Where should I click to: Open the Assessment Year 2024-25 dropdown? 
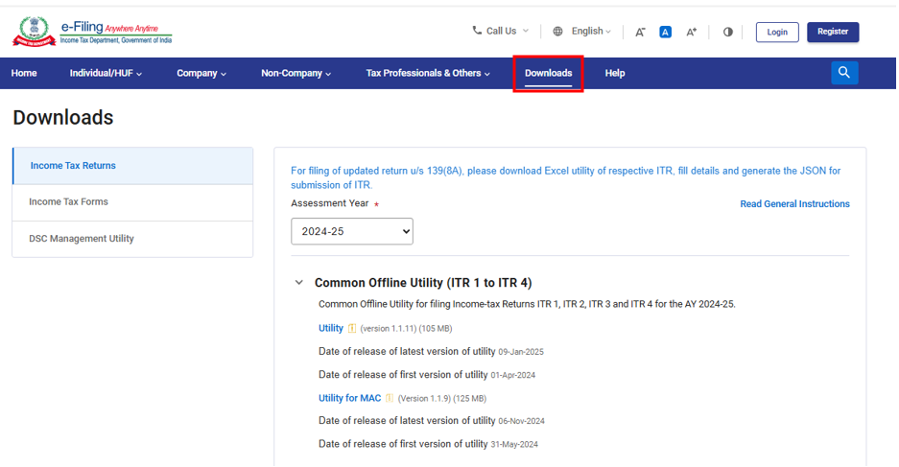(x=352, y=231)
